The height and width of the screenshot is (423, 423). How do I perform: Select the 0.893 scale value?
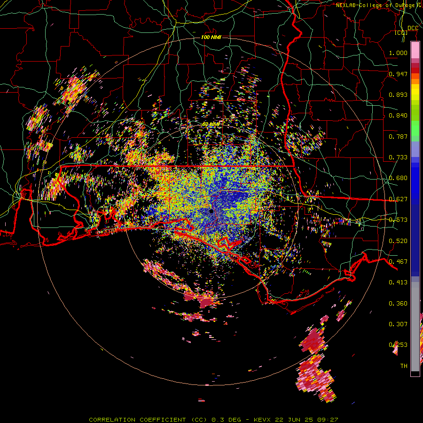pos(398,94)
